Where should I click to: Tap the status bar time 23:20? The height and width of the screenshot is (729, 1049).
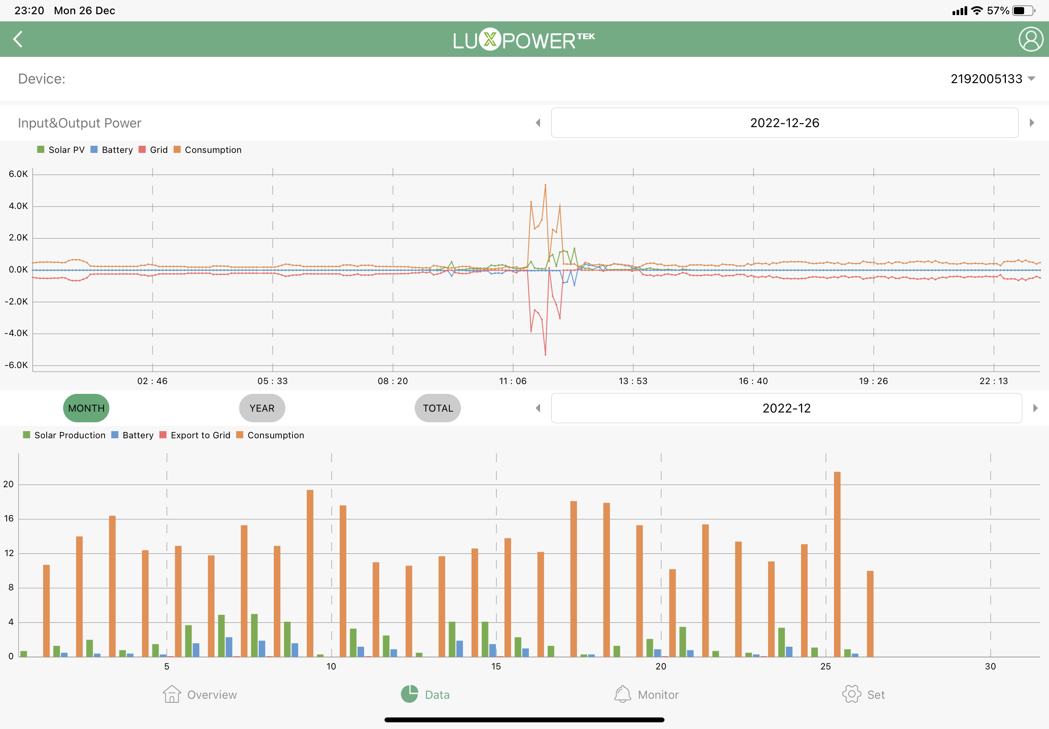29,11
